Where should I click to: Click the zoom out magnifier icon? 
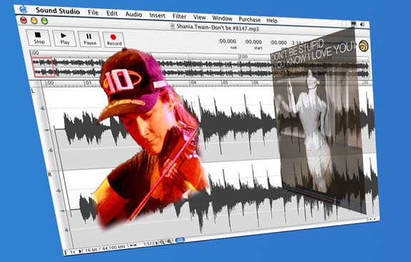pos(162,242)
